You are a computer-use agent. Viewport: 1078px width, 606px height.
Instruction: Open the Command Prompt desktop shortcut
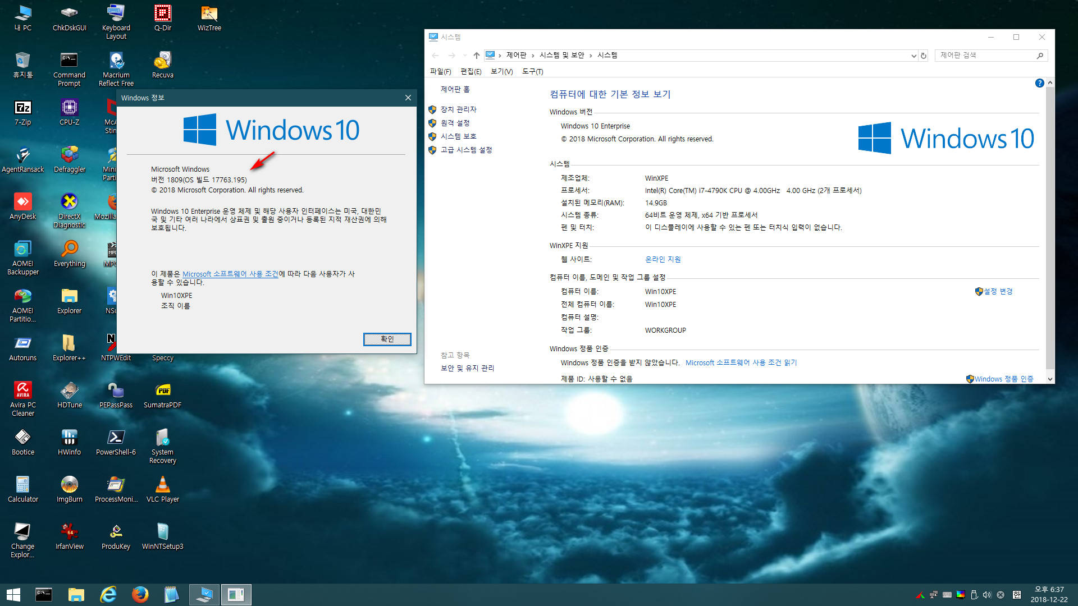click(69, 69)
